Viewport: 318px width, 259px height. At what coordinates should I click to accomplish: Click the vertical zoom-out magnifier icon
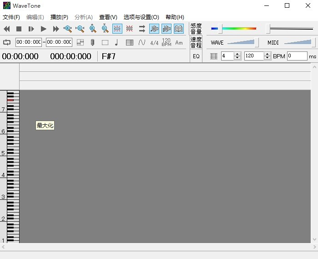click(105, 29)
